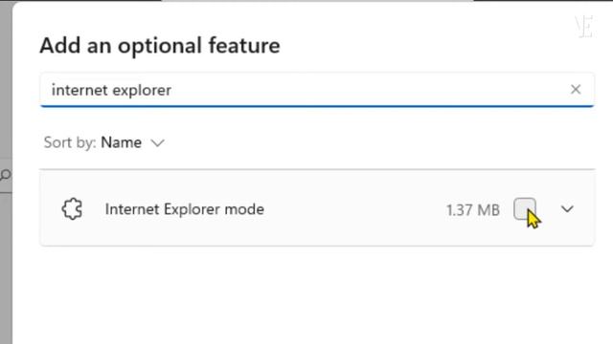The height and width of the screenshot is (344, 613).
Task: Click the Name sort option text
Action: (x=121, y=142)
